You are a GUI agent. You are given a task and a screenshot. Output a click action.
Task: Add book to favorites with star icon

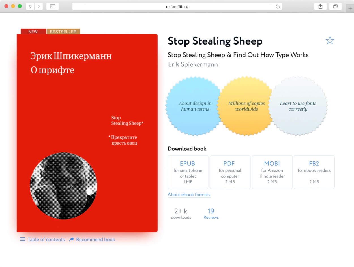pyautogui.click(x=330, y=40)
